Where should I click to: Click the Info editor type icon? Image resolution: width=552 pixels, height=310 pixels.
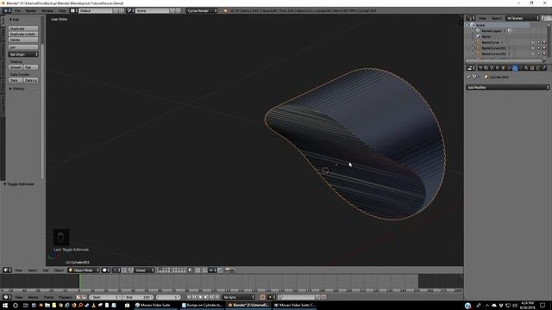7,10
